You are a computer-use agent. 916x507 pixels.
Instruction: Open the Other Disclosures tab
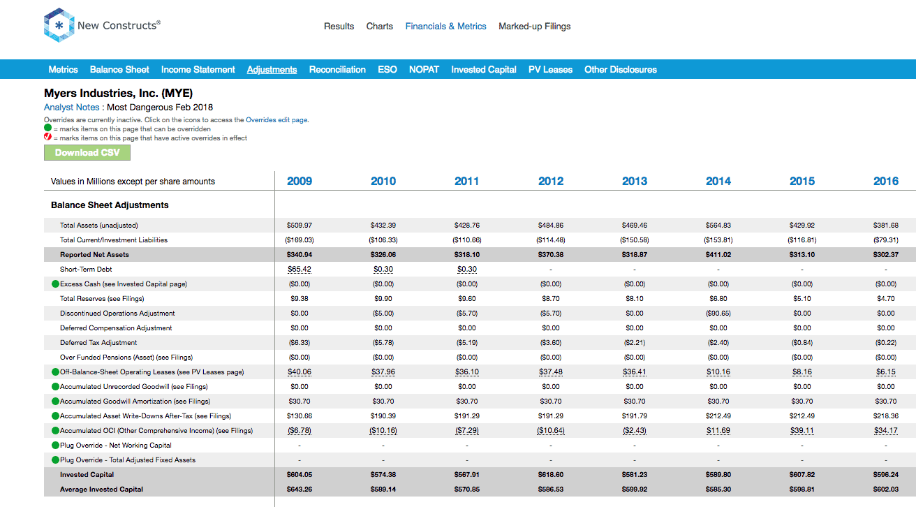pos(621,70)
